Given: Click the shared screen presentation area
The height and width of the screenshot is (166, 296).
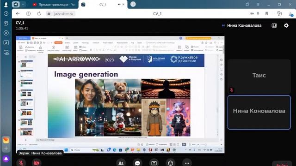Looking at the screenshot, I should 120,95.
